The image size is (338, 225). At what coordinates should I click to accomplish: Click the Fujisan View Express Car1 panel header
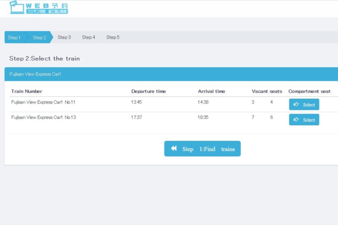pos(35,74)
